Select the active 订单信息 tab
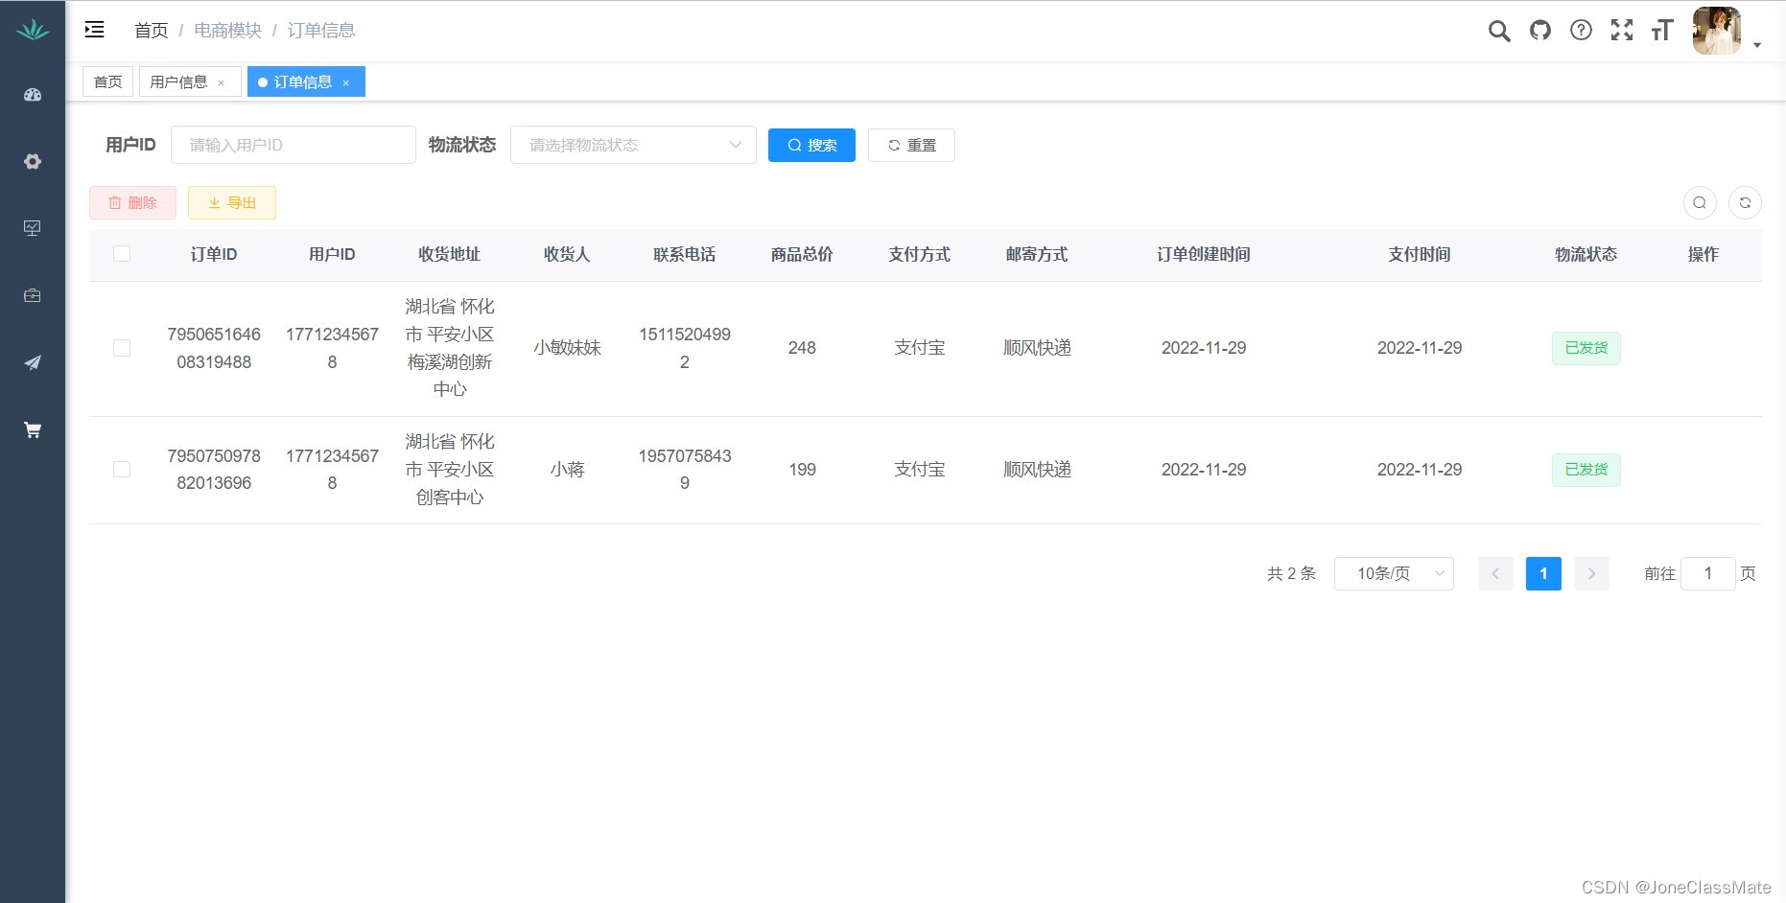 pos(306,82)
